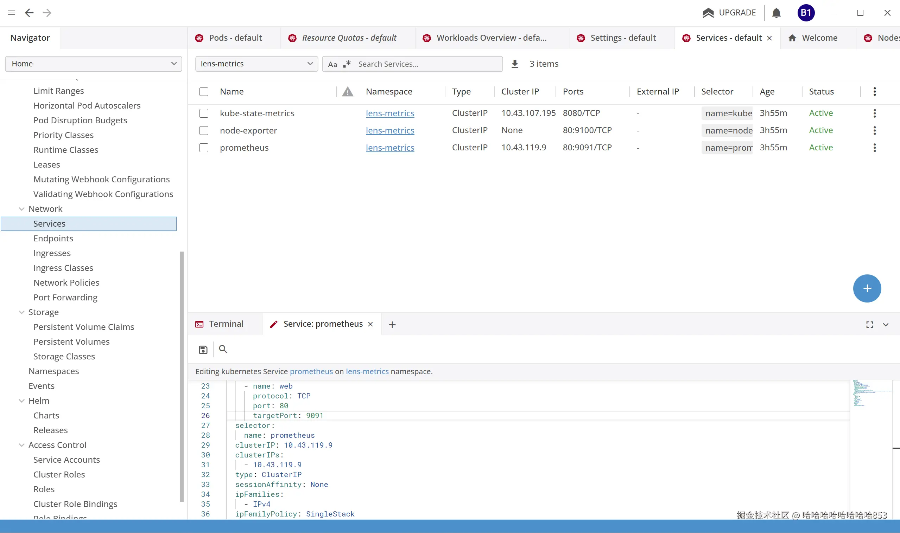Maximize the bottom dock panel

(x=869, y=325)
